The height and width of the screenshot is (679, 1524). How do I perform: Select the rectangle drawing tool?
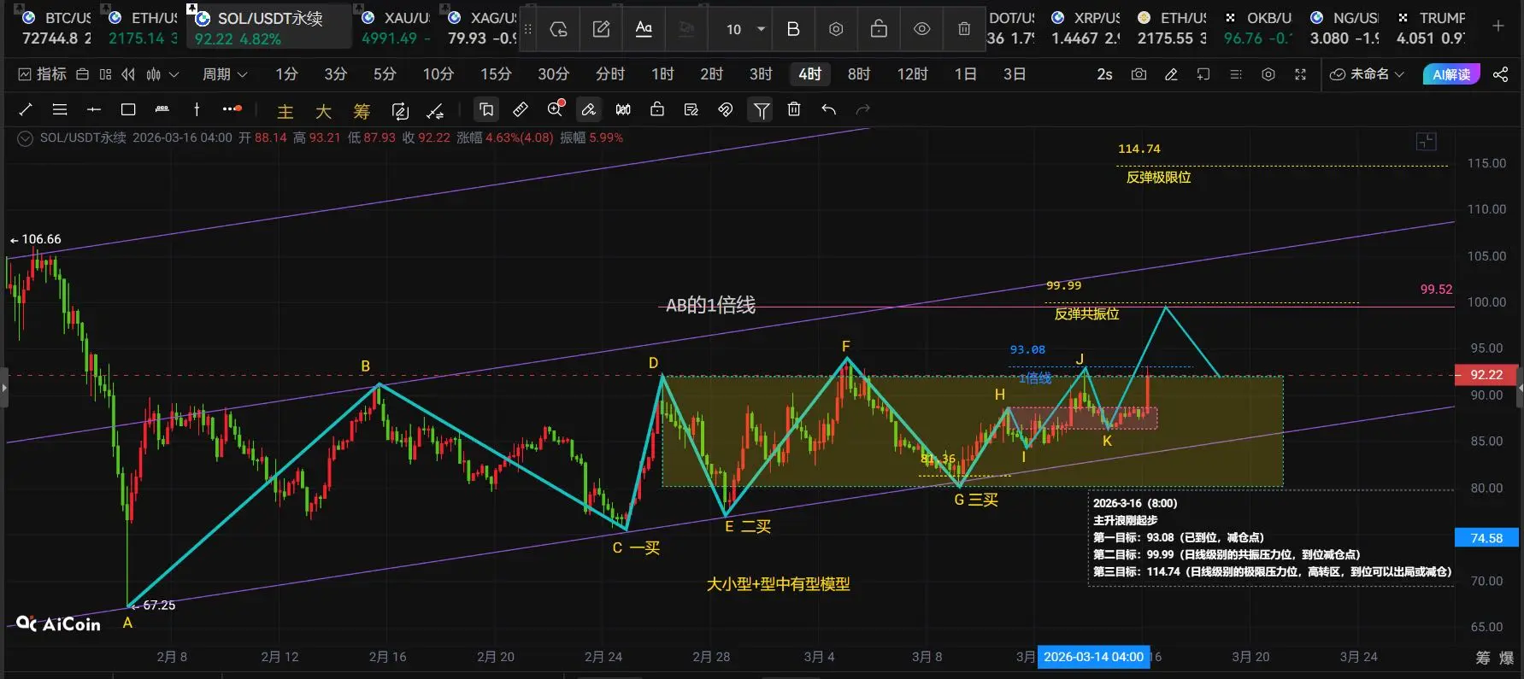(128, 109)
